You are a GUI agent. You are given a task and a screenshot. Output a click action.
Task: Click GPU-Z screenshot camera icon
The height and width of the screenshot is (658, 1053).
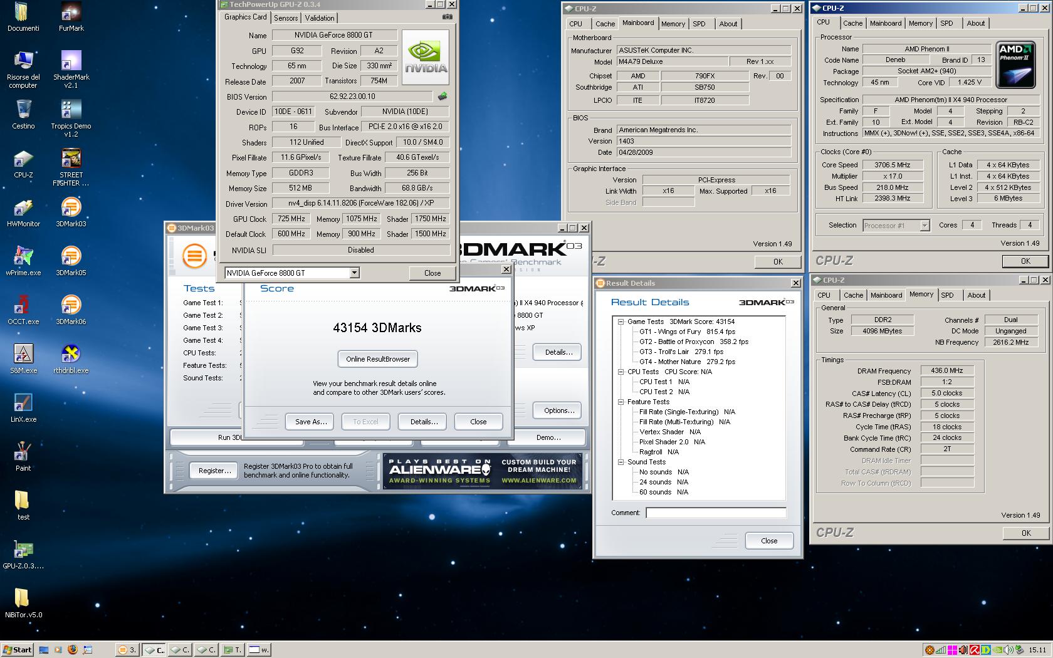(x=447, y=18)
